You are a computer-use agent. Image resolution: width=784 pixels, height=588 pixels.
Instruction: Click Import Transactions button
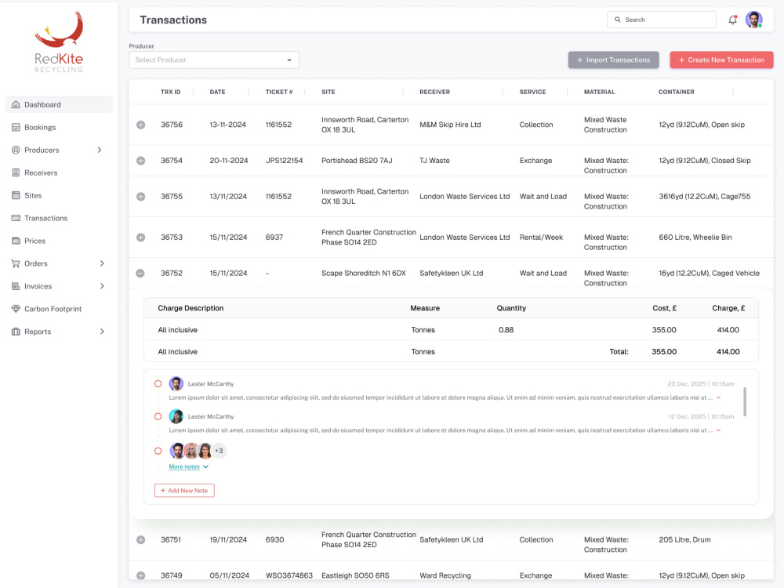614,60
